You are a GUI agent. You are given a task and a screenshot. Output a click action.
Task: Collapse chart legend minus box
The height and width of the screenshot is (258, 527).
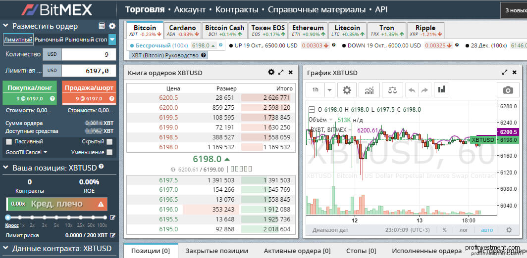312,109
